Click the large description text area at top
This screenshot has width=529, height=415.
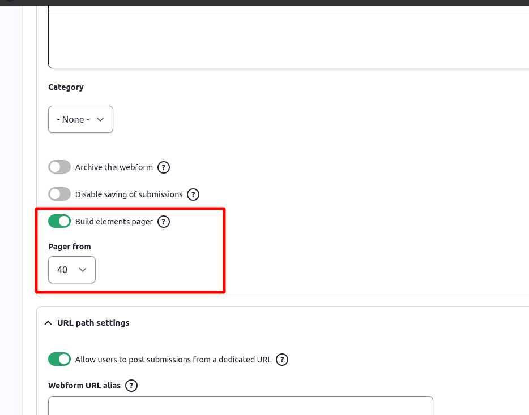[x=283, y=34]
